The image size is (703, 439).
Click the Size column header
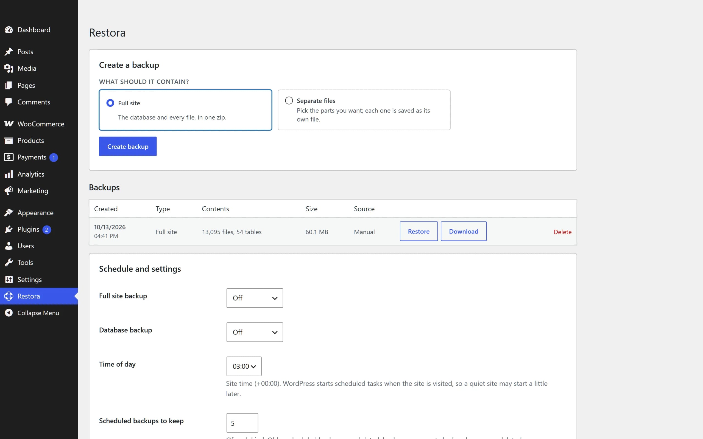pyautogui.click(x=311, y=209)
